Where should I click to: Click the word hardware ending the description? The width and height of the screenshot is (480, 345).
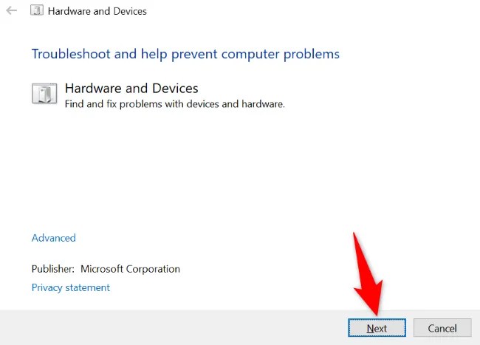(262, 104)
